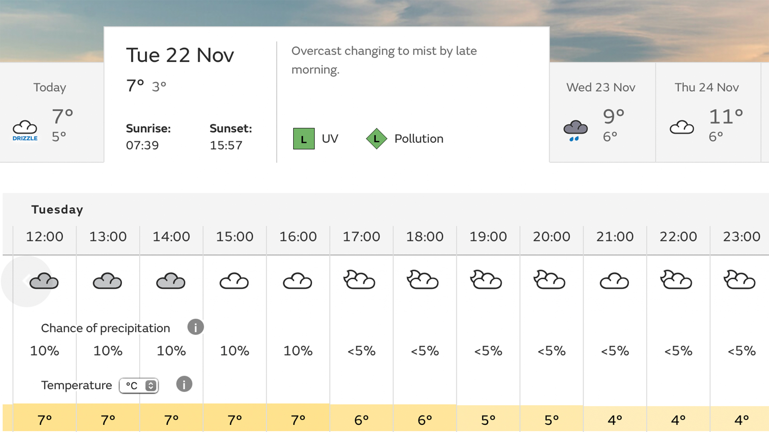Click the Pollution label link
The height and width of the screenshot is (432, 769).
pyautogui.click(x=419, y=139)
